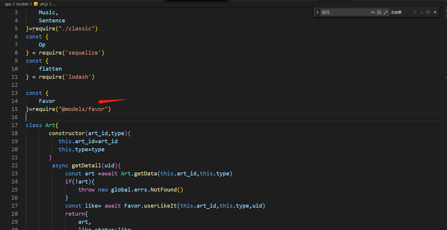The image size is (447, 230).
Task: Open the 'art.js' breadcrumb file
Action: tap(44, 4)
